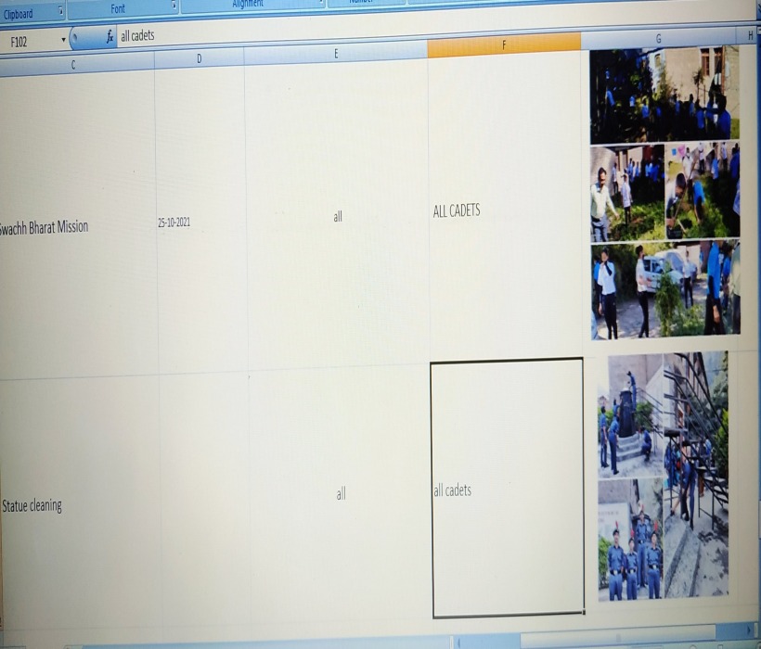
Task: Open the Font group dialog launcher
Action: (174, 6)
